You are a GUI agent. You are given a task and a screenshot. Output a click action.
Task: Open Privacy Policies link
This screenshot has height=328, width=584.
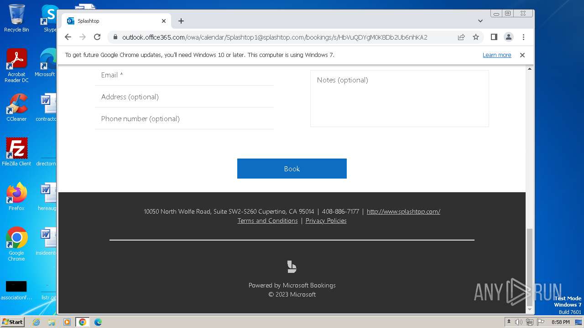point(326,220)
